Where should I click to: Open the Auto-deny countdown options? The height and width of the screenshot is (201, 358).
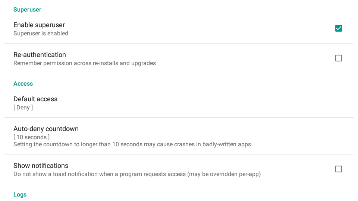[179, 136]
